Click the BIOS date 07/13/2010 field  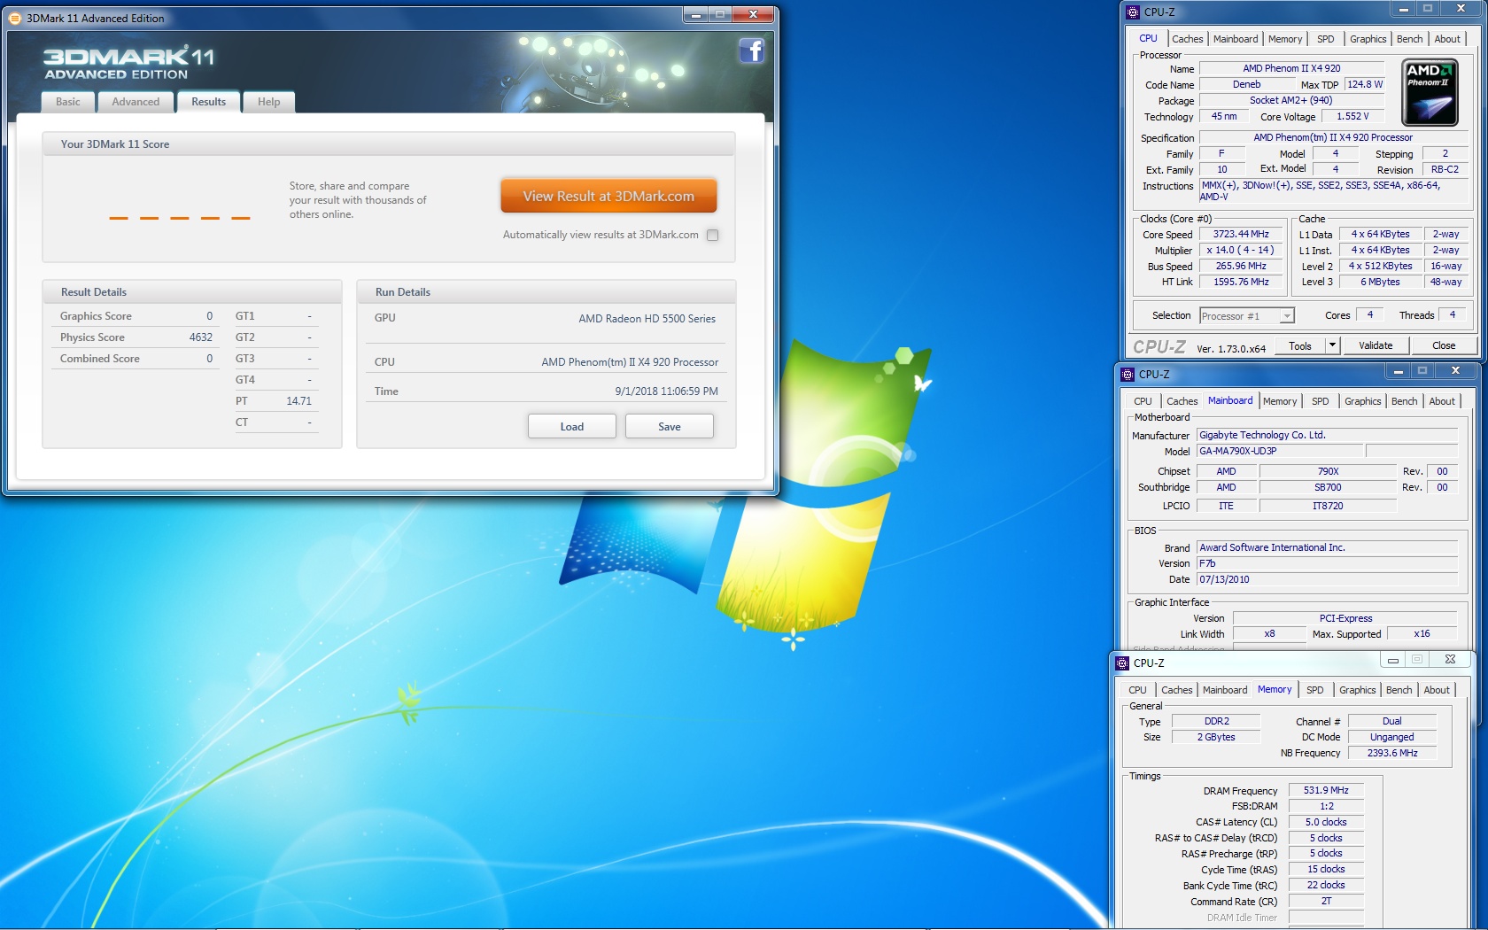[x=1327, y=579]
